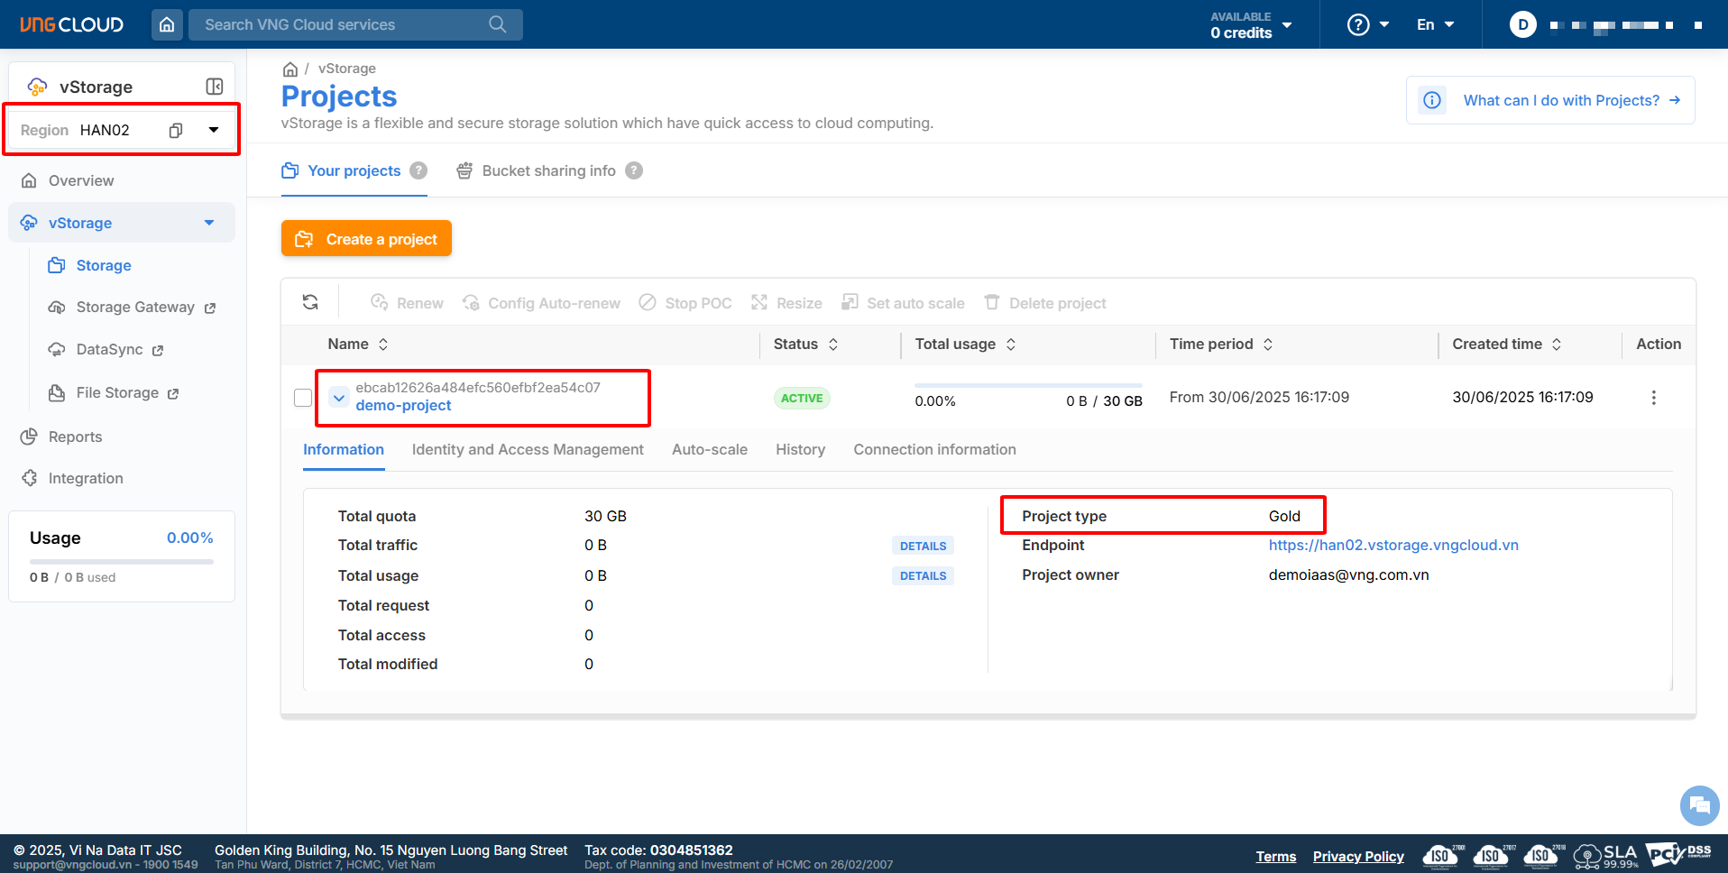
Task: Select the demo-project row checkbox
Action: 303,398
